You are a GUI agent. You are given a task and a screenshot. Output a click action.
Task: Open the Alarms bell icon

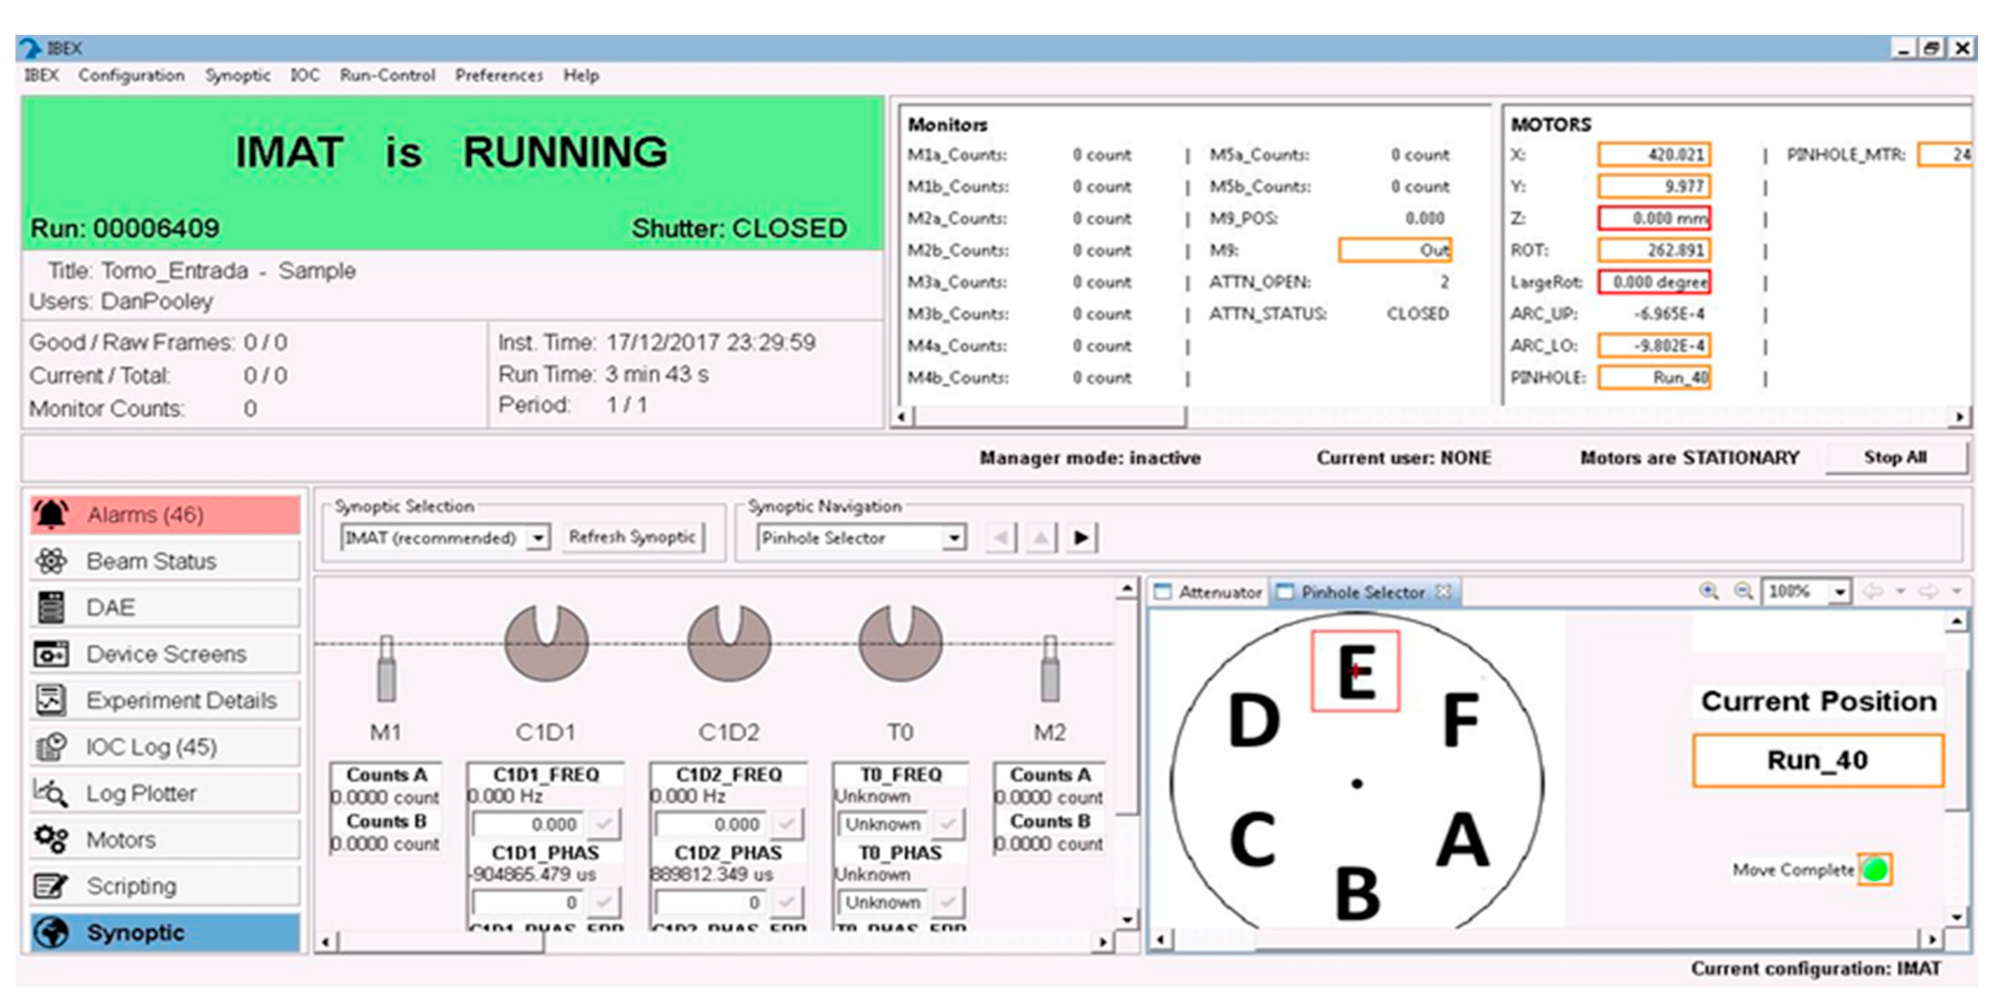[51, 515]
